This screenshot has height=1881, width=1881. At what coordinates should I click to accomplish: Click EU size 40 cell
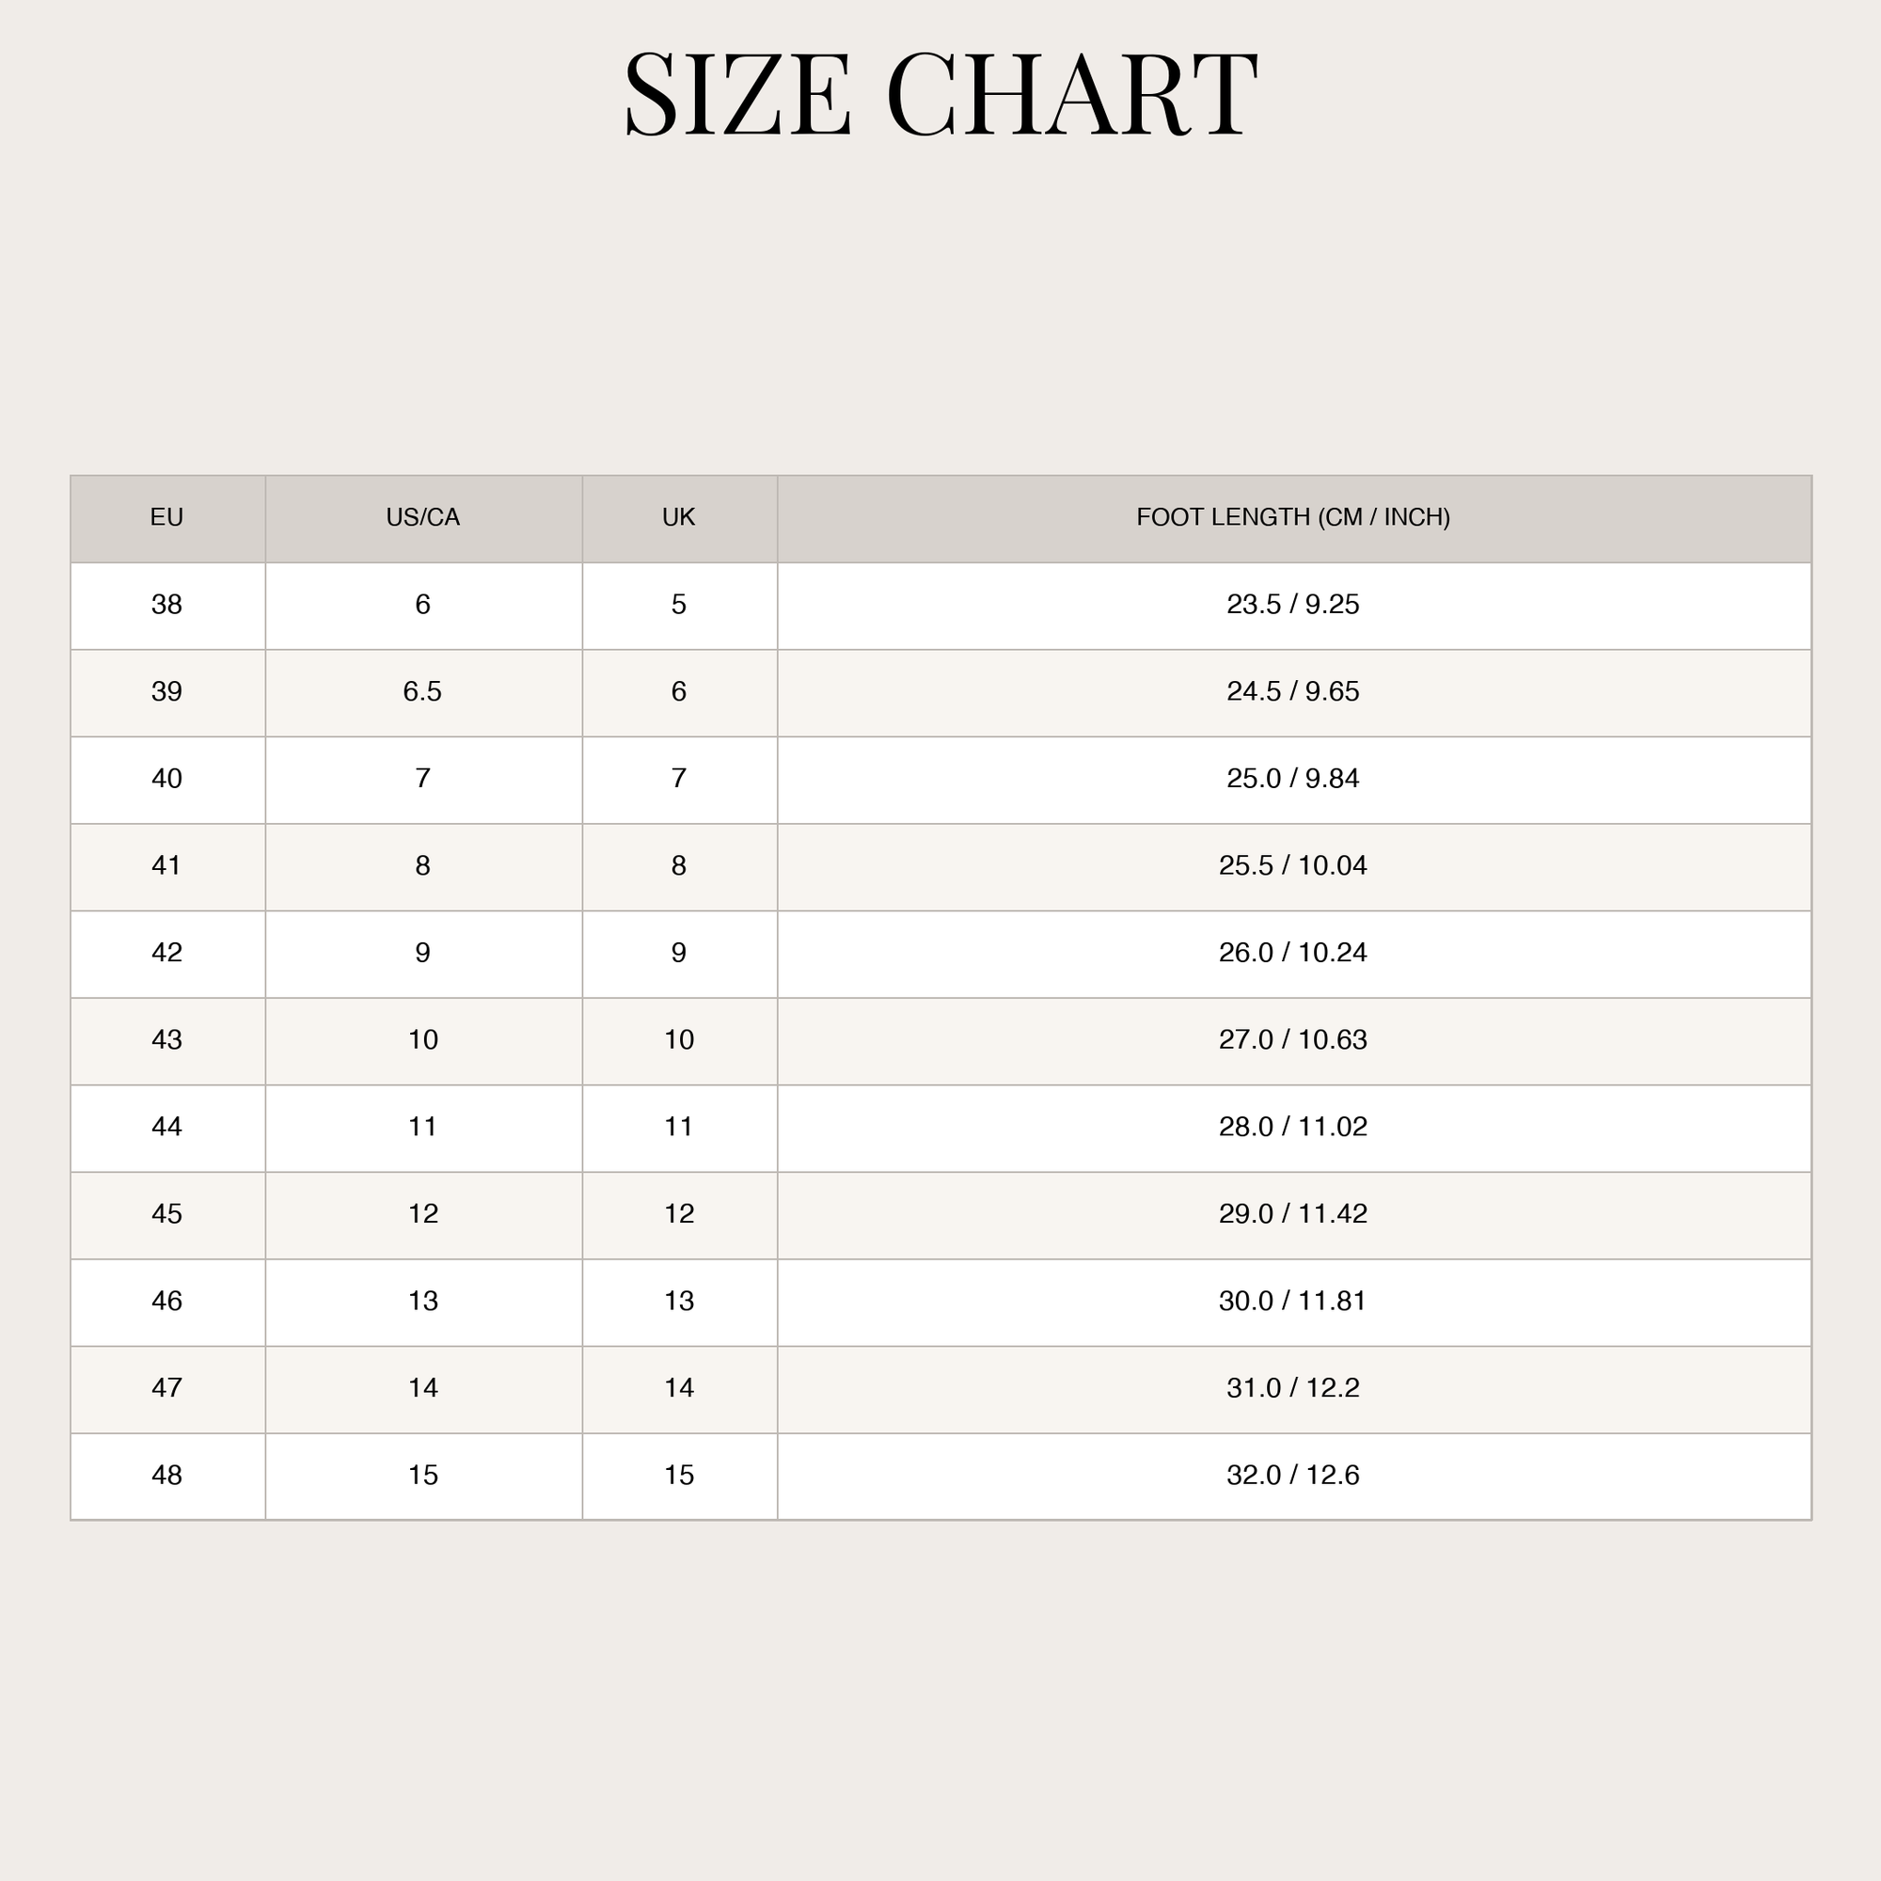pos(167,780)
